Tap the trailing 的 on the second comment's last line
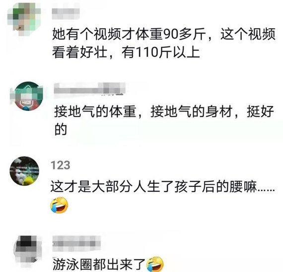Screen dimensions: 283x272 (61, 129)
